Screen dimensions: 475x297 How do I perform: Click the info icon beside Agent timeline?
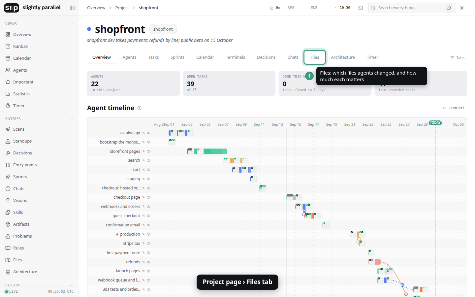pos(140,108)
